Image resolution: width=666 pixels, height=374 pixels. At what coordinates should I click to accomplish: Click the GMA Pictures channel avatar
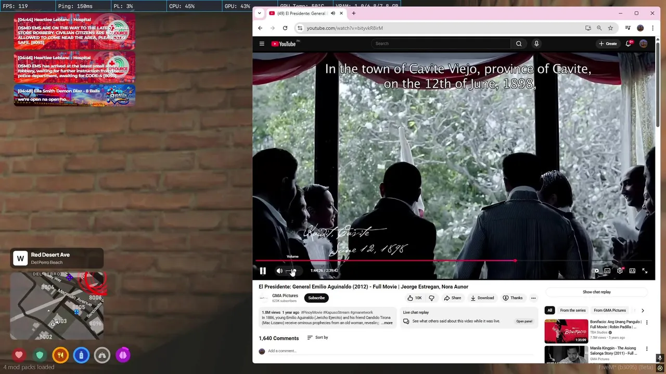coord(264,298)
